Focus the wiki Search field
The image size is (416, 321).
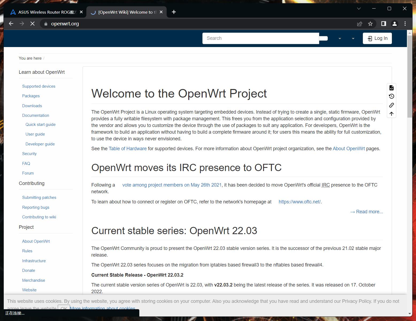point(261,38)
